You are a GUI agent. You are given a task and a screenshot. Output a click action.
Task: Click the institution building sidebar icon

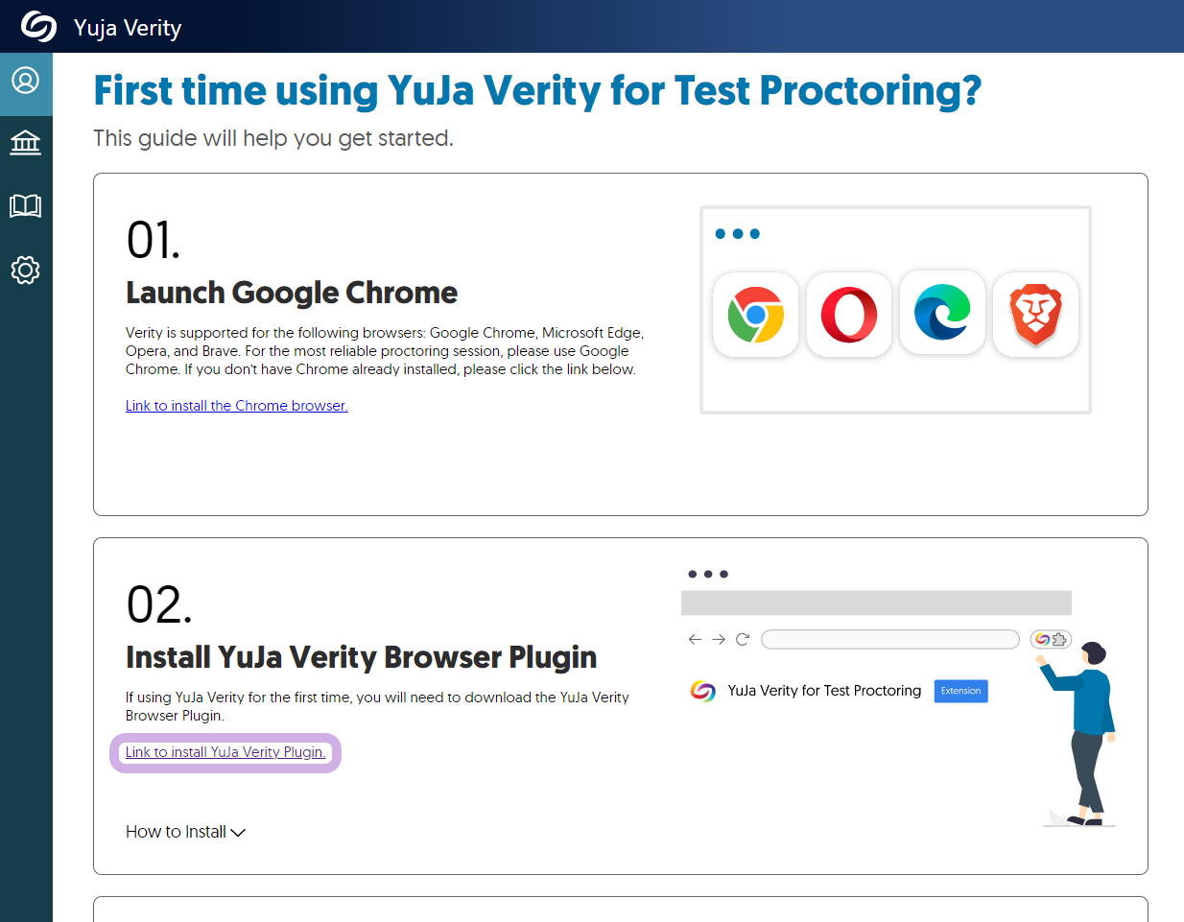[26, 143]
